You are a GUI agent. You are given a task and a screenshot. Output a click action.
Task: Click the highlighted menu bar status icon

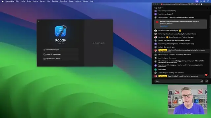pos(197,1)
